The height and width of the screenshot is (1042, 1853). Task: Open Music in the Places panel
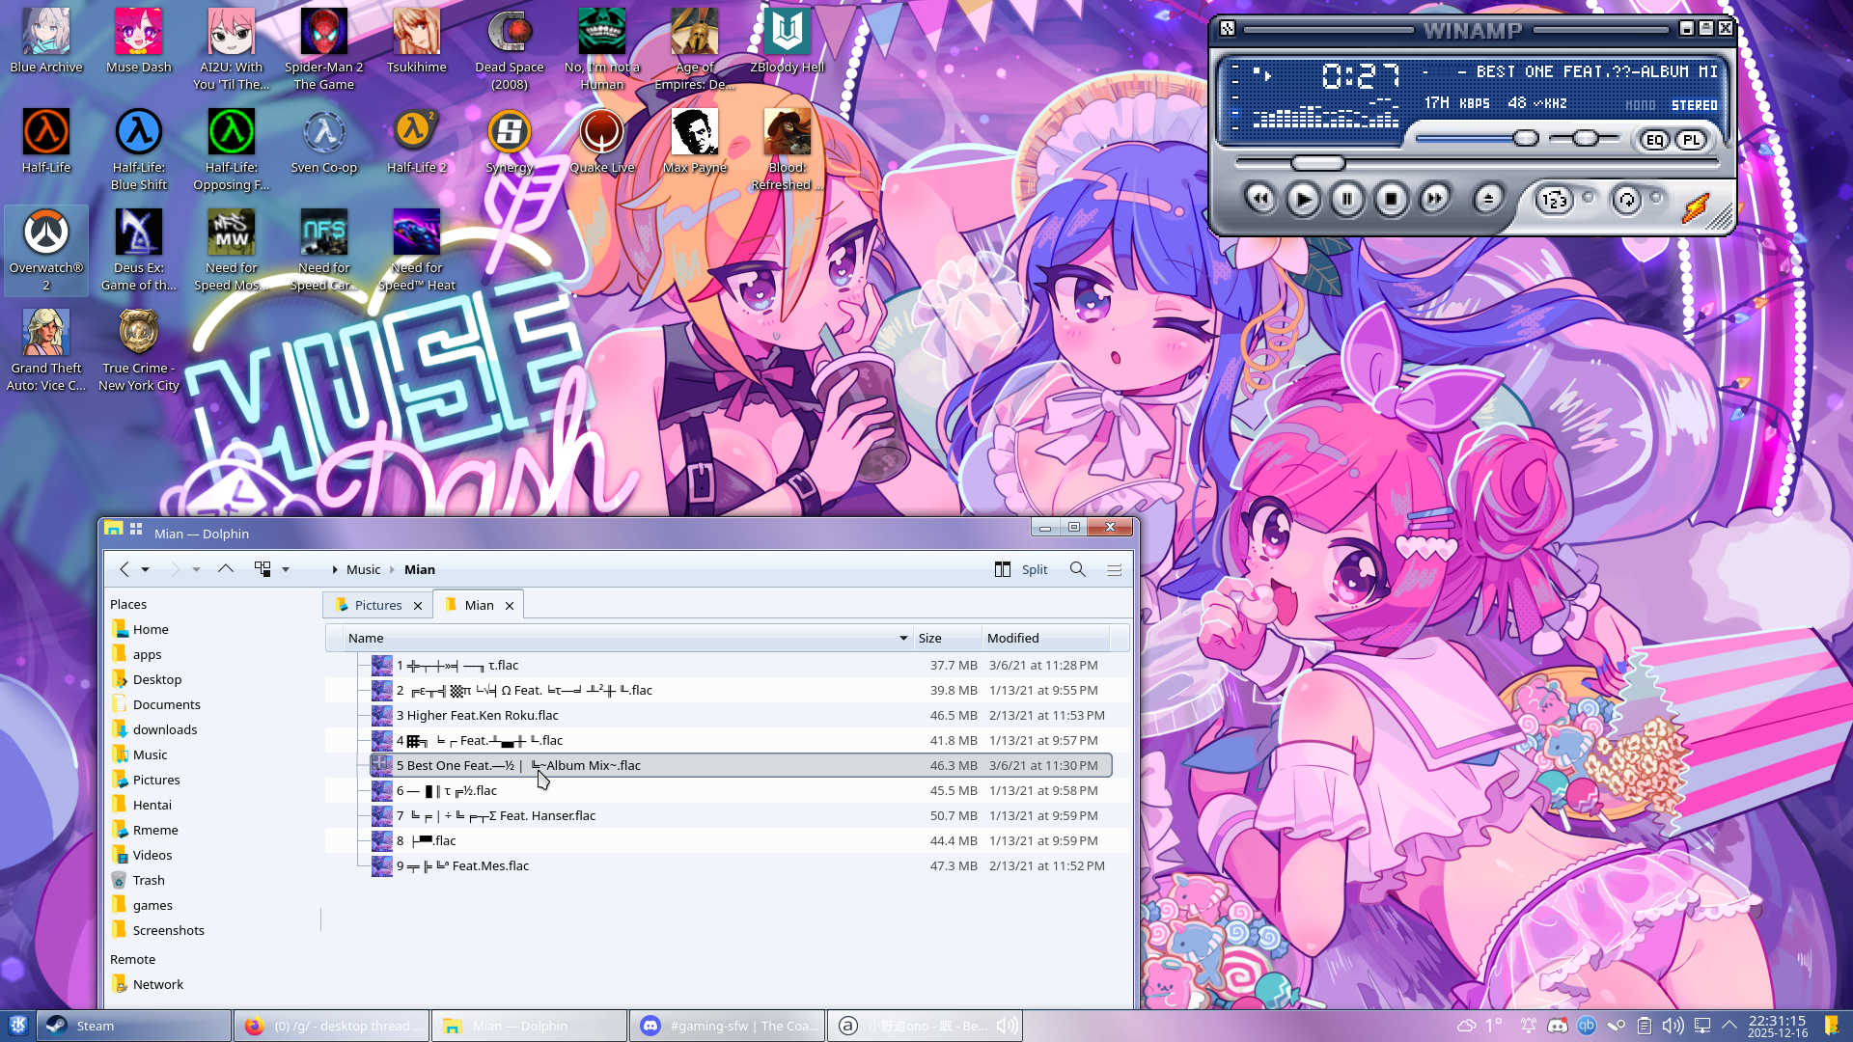pyautogui.click(x=150, y=754)
